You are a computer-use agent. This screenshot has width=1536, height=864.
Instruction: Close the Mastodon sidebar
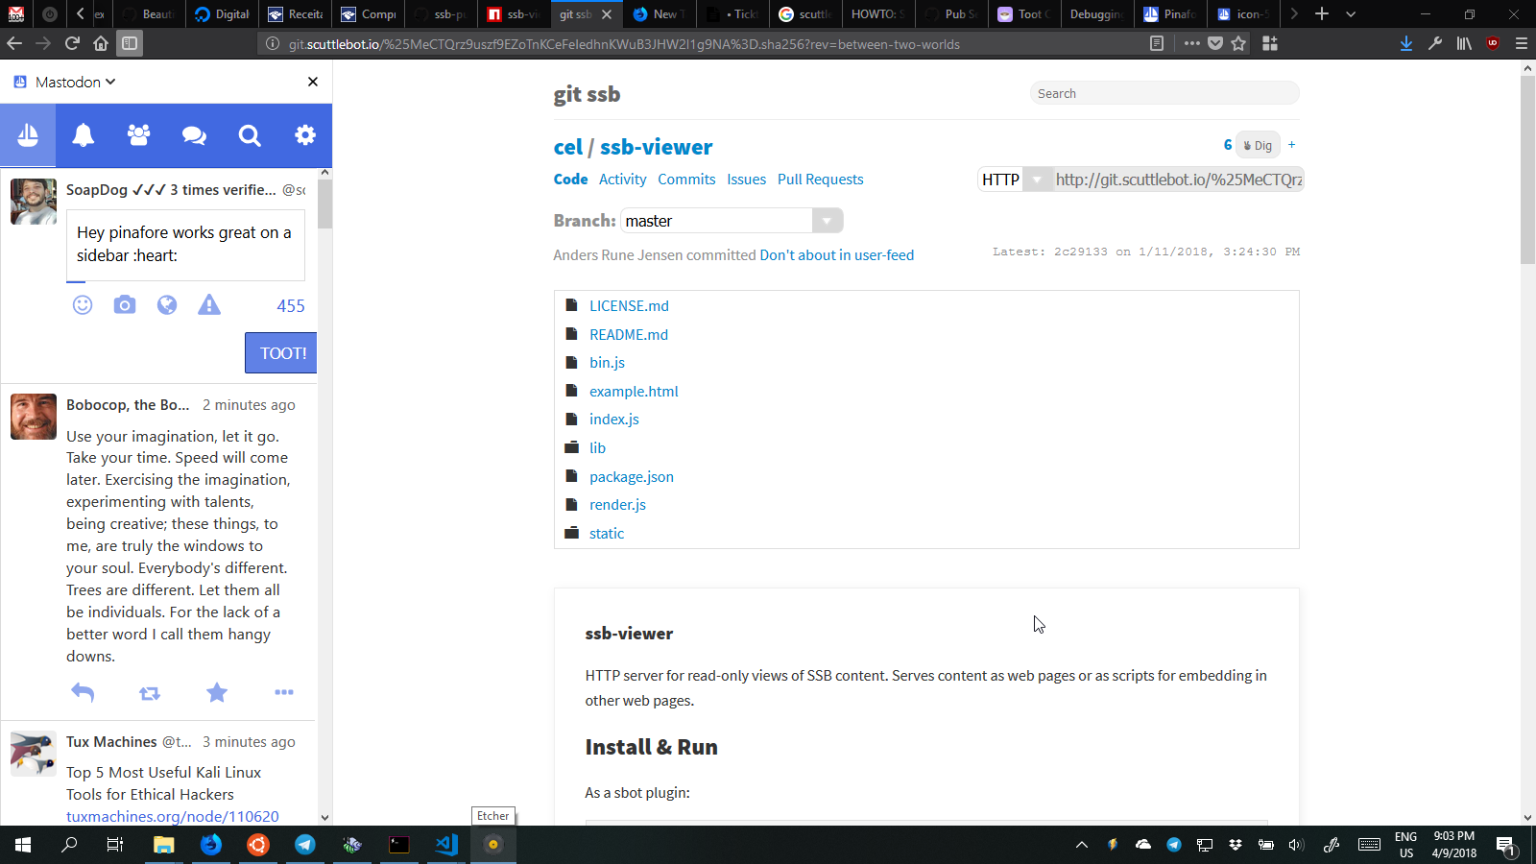tap(312, 82)
